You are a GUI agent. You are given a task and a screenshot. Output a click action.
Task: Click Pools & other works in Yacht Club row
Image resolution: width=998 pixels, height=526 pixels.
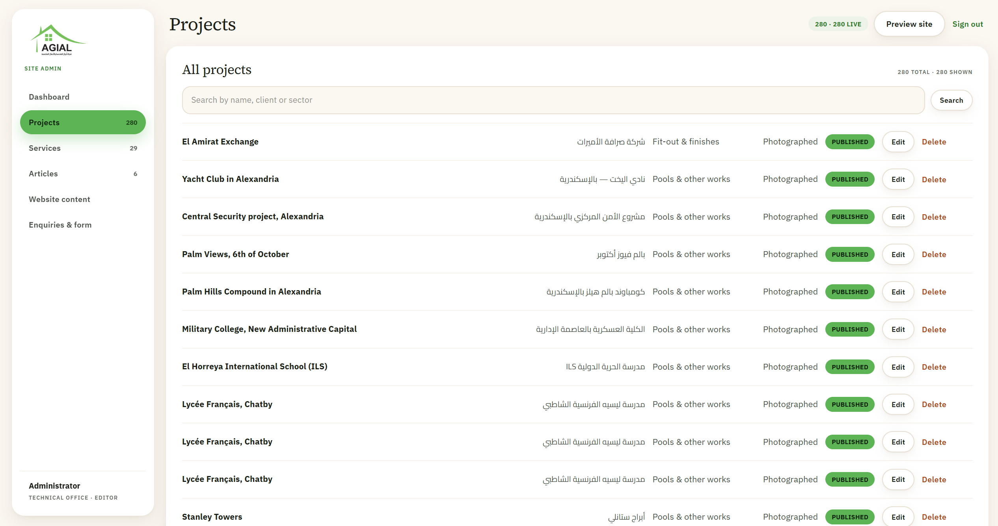[x=691, y=179]
